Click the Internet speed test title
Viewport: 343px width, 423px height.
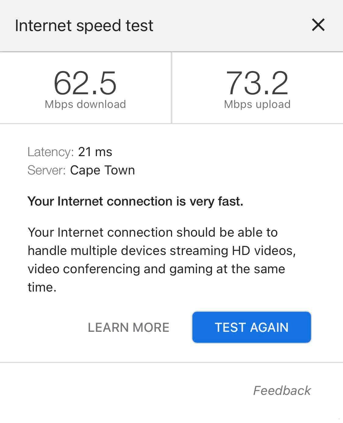(84, 25)
